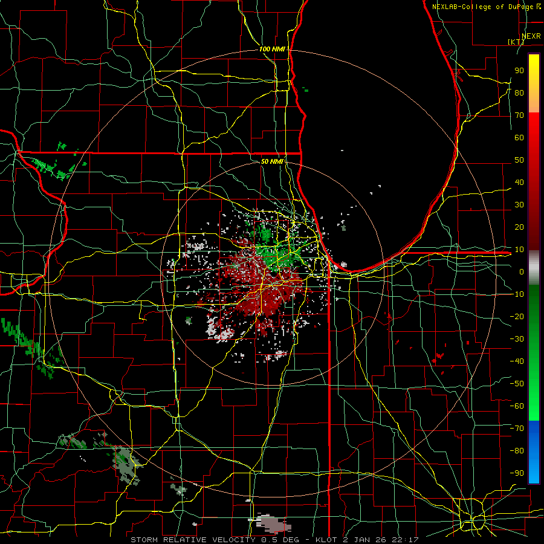This screenshot has width=544, height=544.
Task: Click the -80 value on the velocity scale
Action: click(517, 451)
